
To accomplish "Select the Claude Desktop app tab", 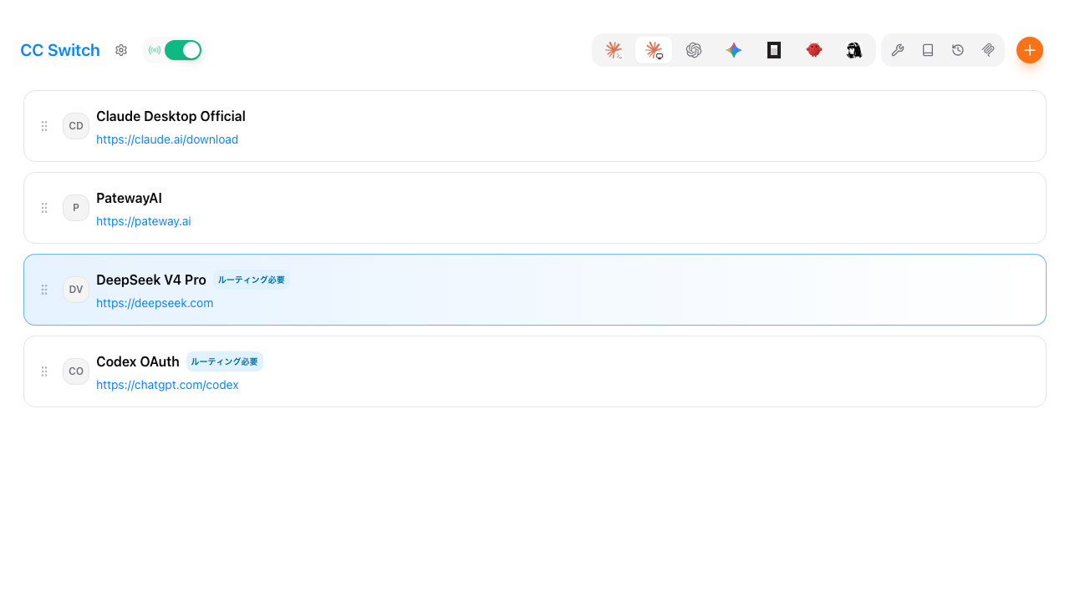I will click(x=654, y=50).
